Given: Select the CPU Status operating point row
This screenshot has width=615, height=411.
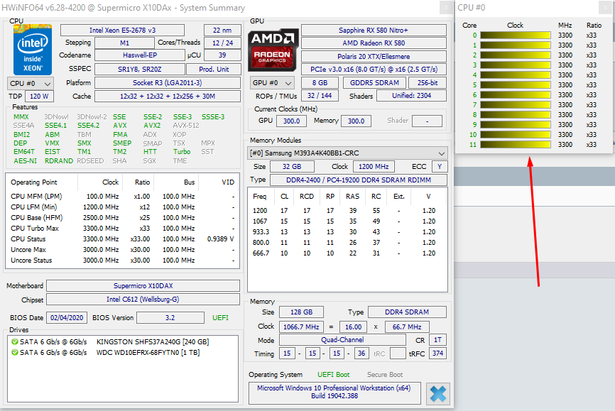Looking at the screenshot, I should click(122, 239).
